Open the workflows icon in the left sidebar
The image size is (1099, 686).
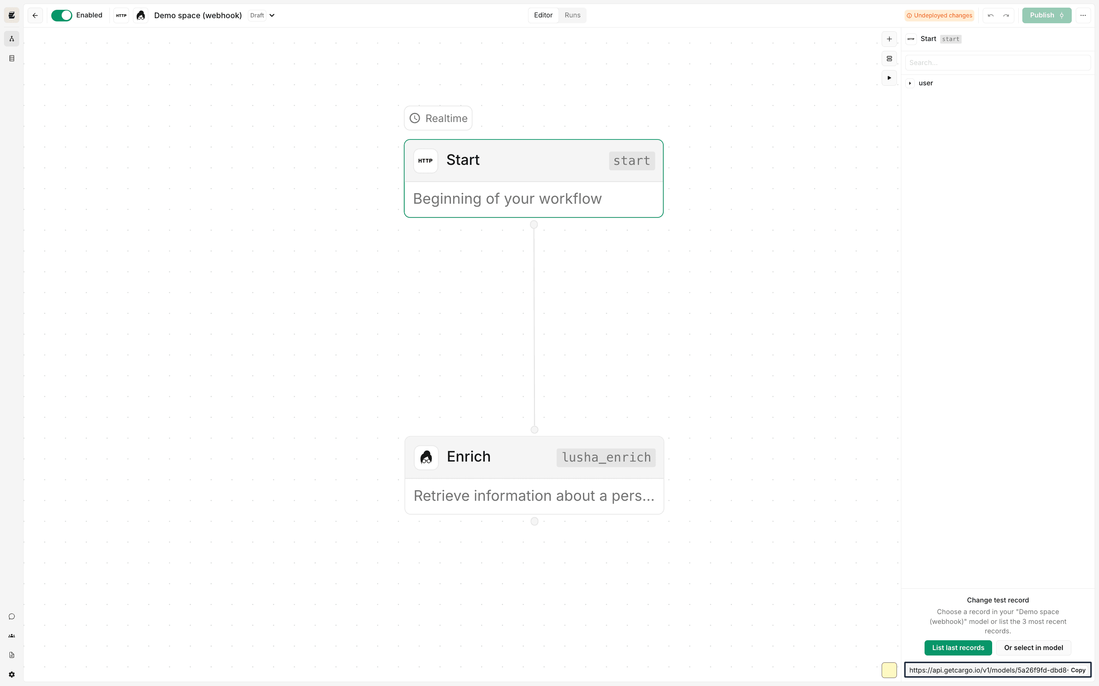[12, 39]
